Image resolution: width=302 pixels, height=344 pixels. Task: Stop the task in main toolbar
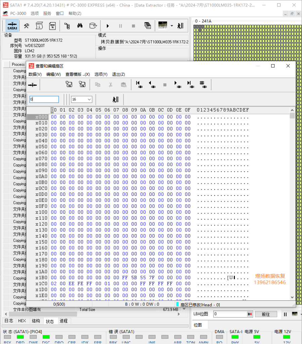(133, 26)
